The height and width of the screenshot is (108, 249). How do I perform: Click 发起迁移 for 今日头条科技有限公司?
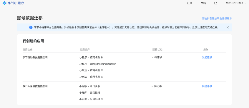[x=207, y=86]
